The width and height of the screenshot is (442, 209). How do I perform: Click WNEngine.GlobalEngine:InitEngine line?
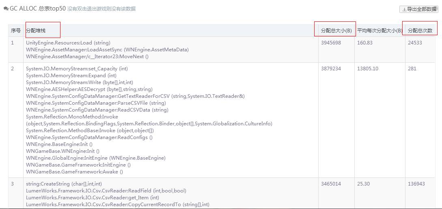click(x=95, y=158)
